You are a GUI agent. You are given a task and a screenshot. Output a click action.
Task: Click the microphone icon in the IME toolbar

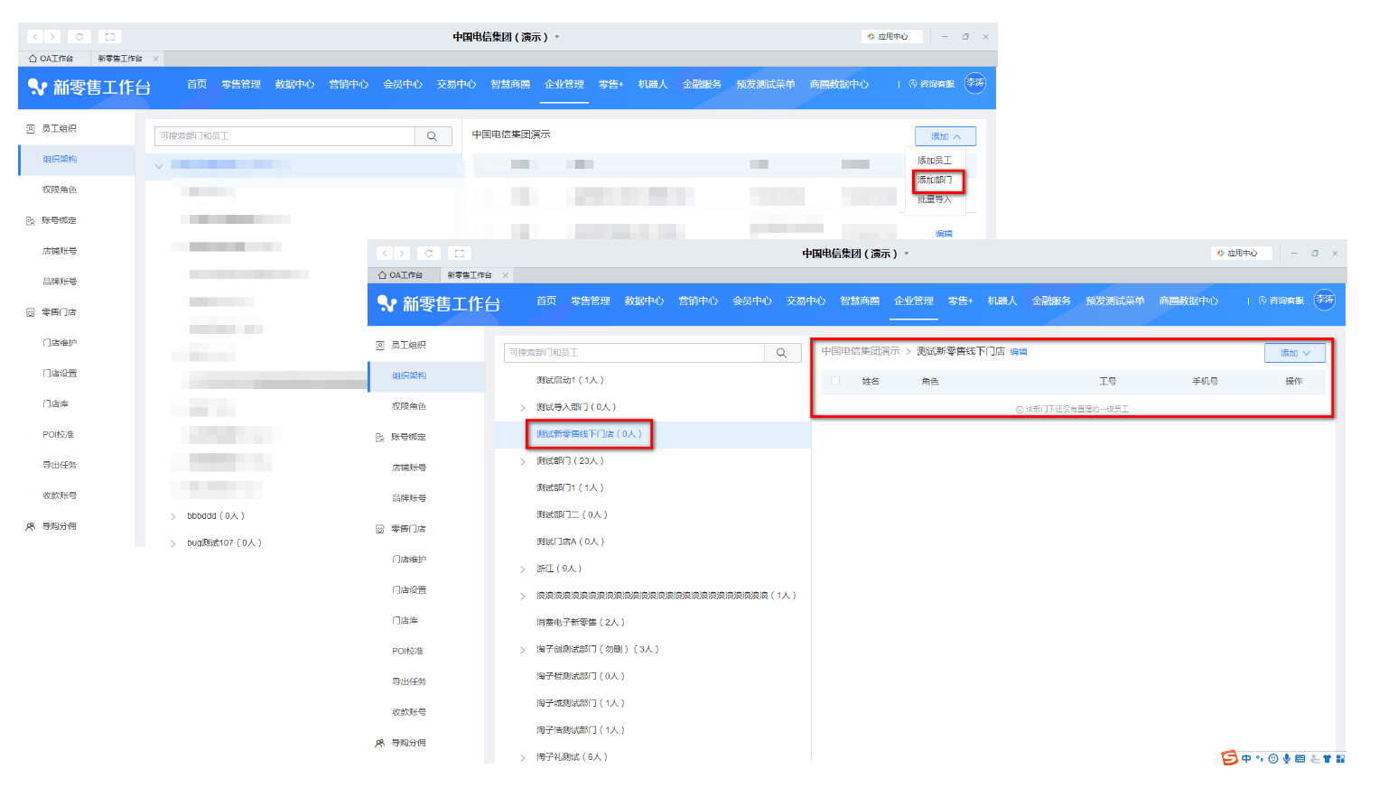(x=1286, y=759)
